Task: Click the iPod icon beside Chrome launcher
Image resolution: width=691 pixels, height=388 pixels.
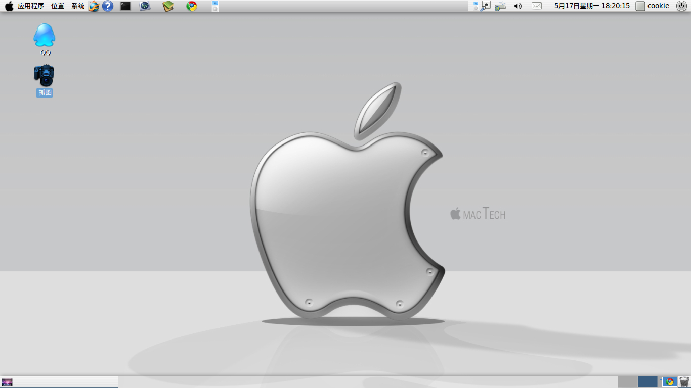Action: [215, 6]
